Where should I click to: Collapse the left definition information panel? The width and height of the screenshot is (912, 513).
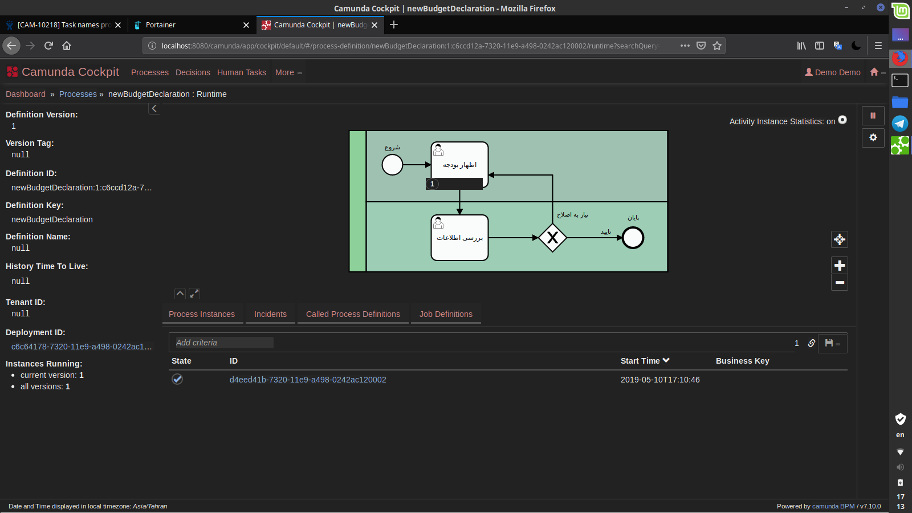(x=154, y=109)
